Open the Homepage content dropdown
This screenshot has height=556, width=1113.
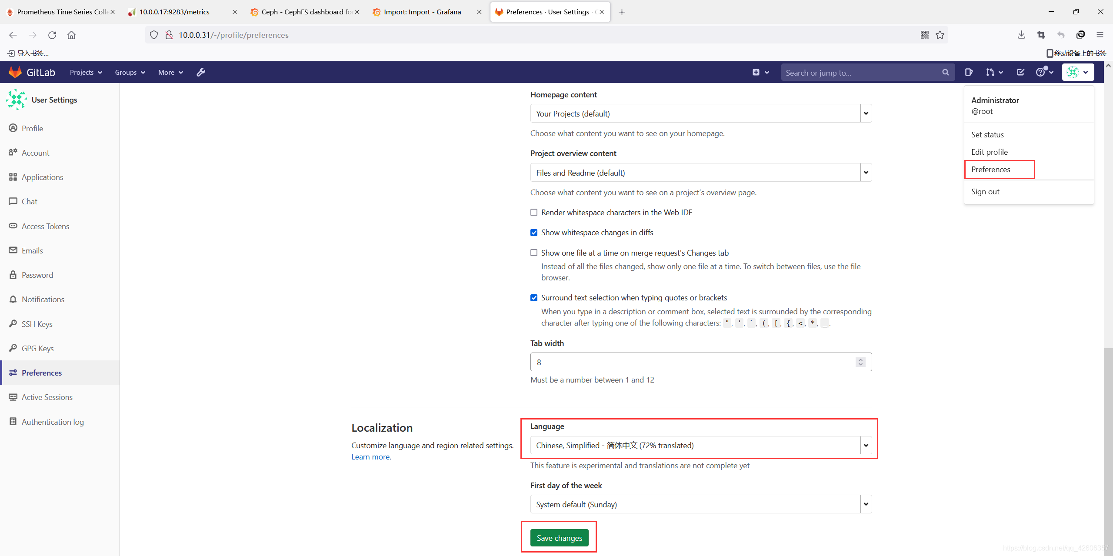(700, 113)
